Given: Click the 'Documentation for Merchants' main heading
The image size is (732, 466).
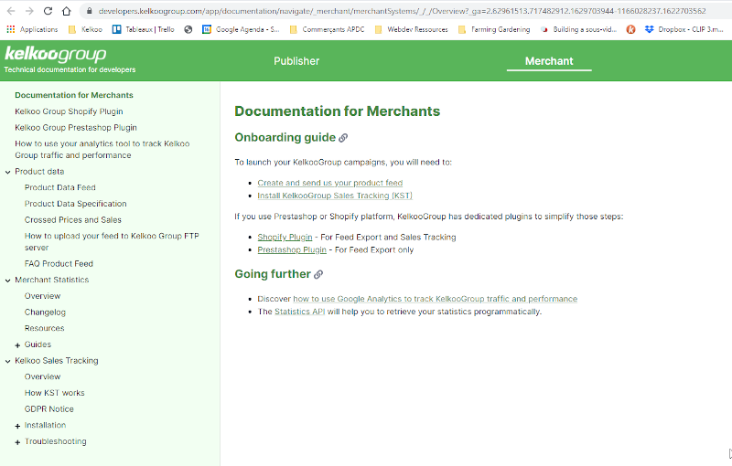Looking at the screenshot, I should click(337, 111).
